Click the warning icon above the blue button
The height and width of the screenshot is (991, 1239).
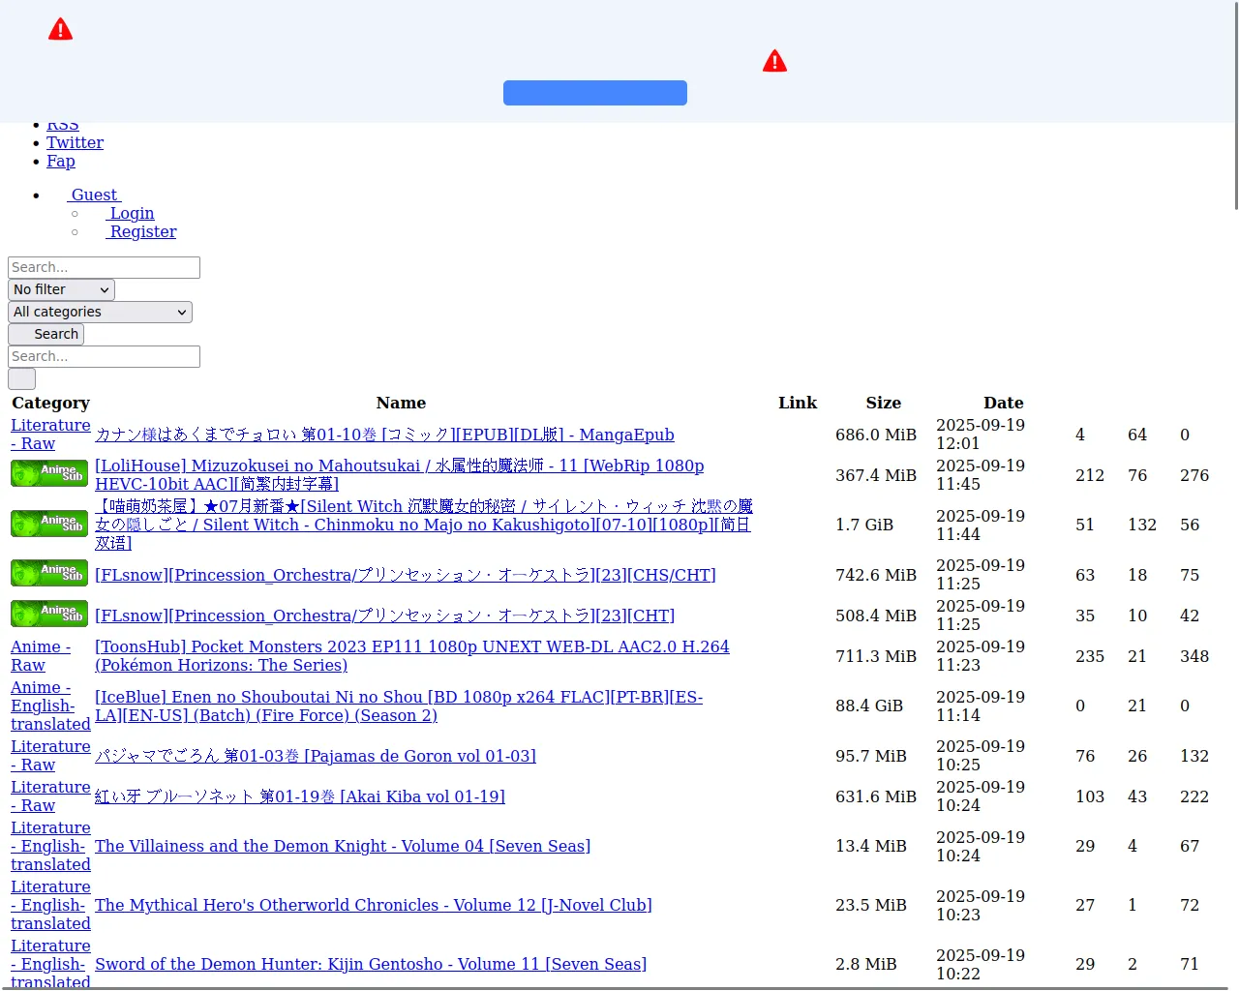pyautogui.click(x=774, y=62)
